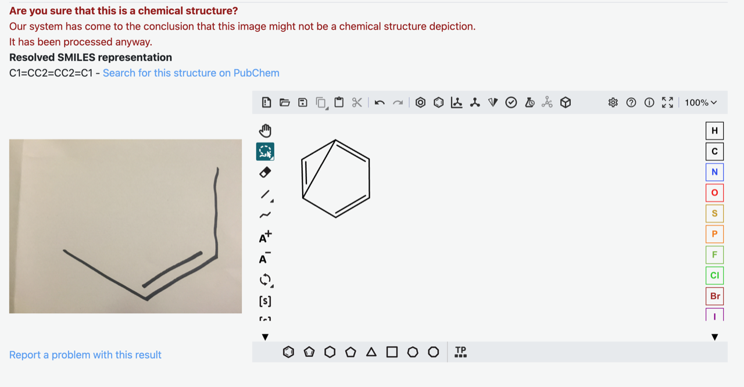Open the zoom percentage dropdown
The height and width of the screenshot is (387, 744).
pyautogui.click(x=700, y=102)
